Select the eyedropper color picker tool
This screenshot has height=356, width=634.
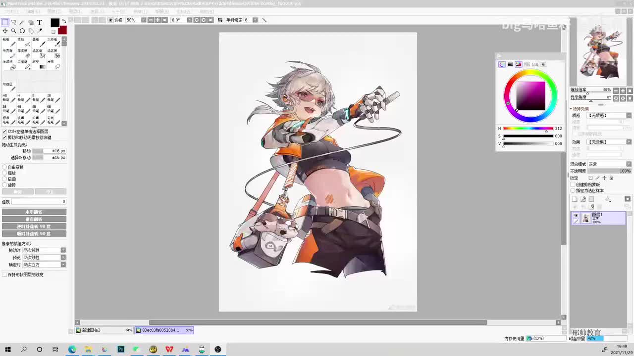pos(40,31)
